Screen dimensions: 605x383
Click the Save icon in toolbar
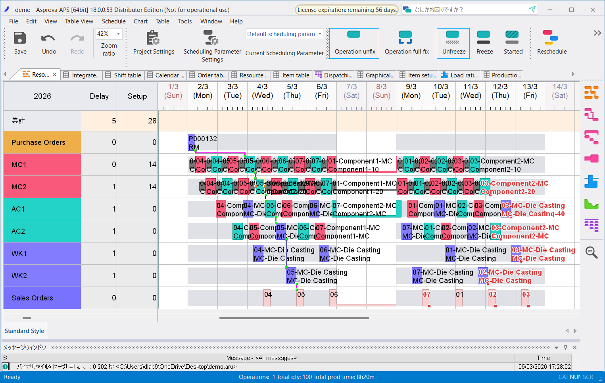coord(20,38)
